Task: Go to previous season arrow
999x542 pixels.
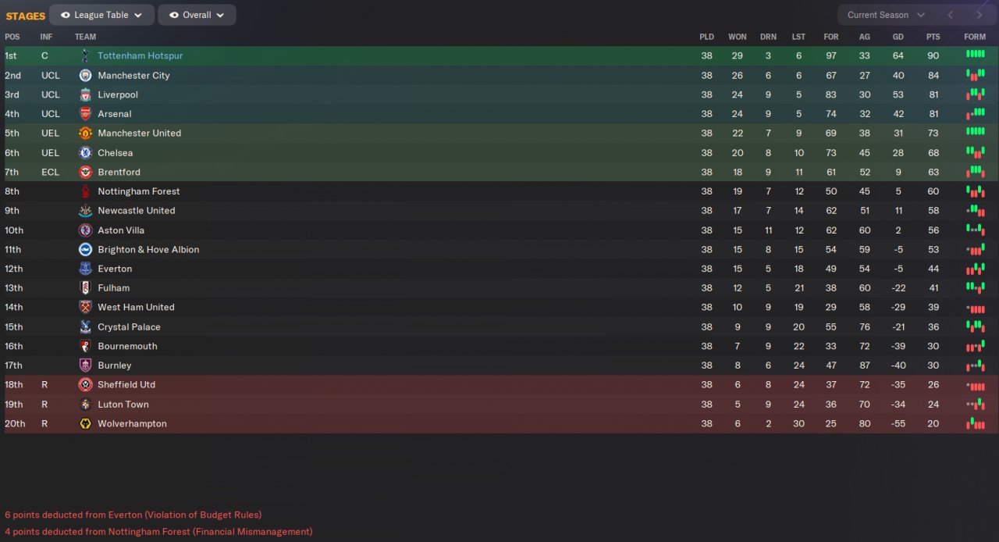Action: tap(950, 15)
